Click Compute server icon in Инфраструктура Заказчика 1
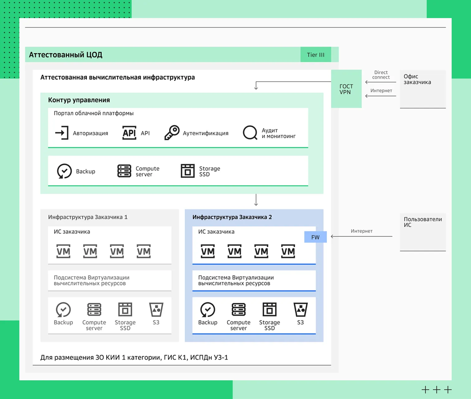The image size is (471, 399). (94, 310)
